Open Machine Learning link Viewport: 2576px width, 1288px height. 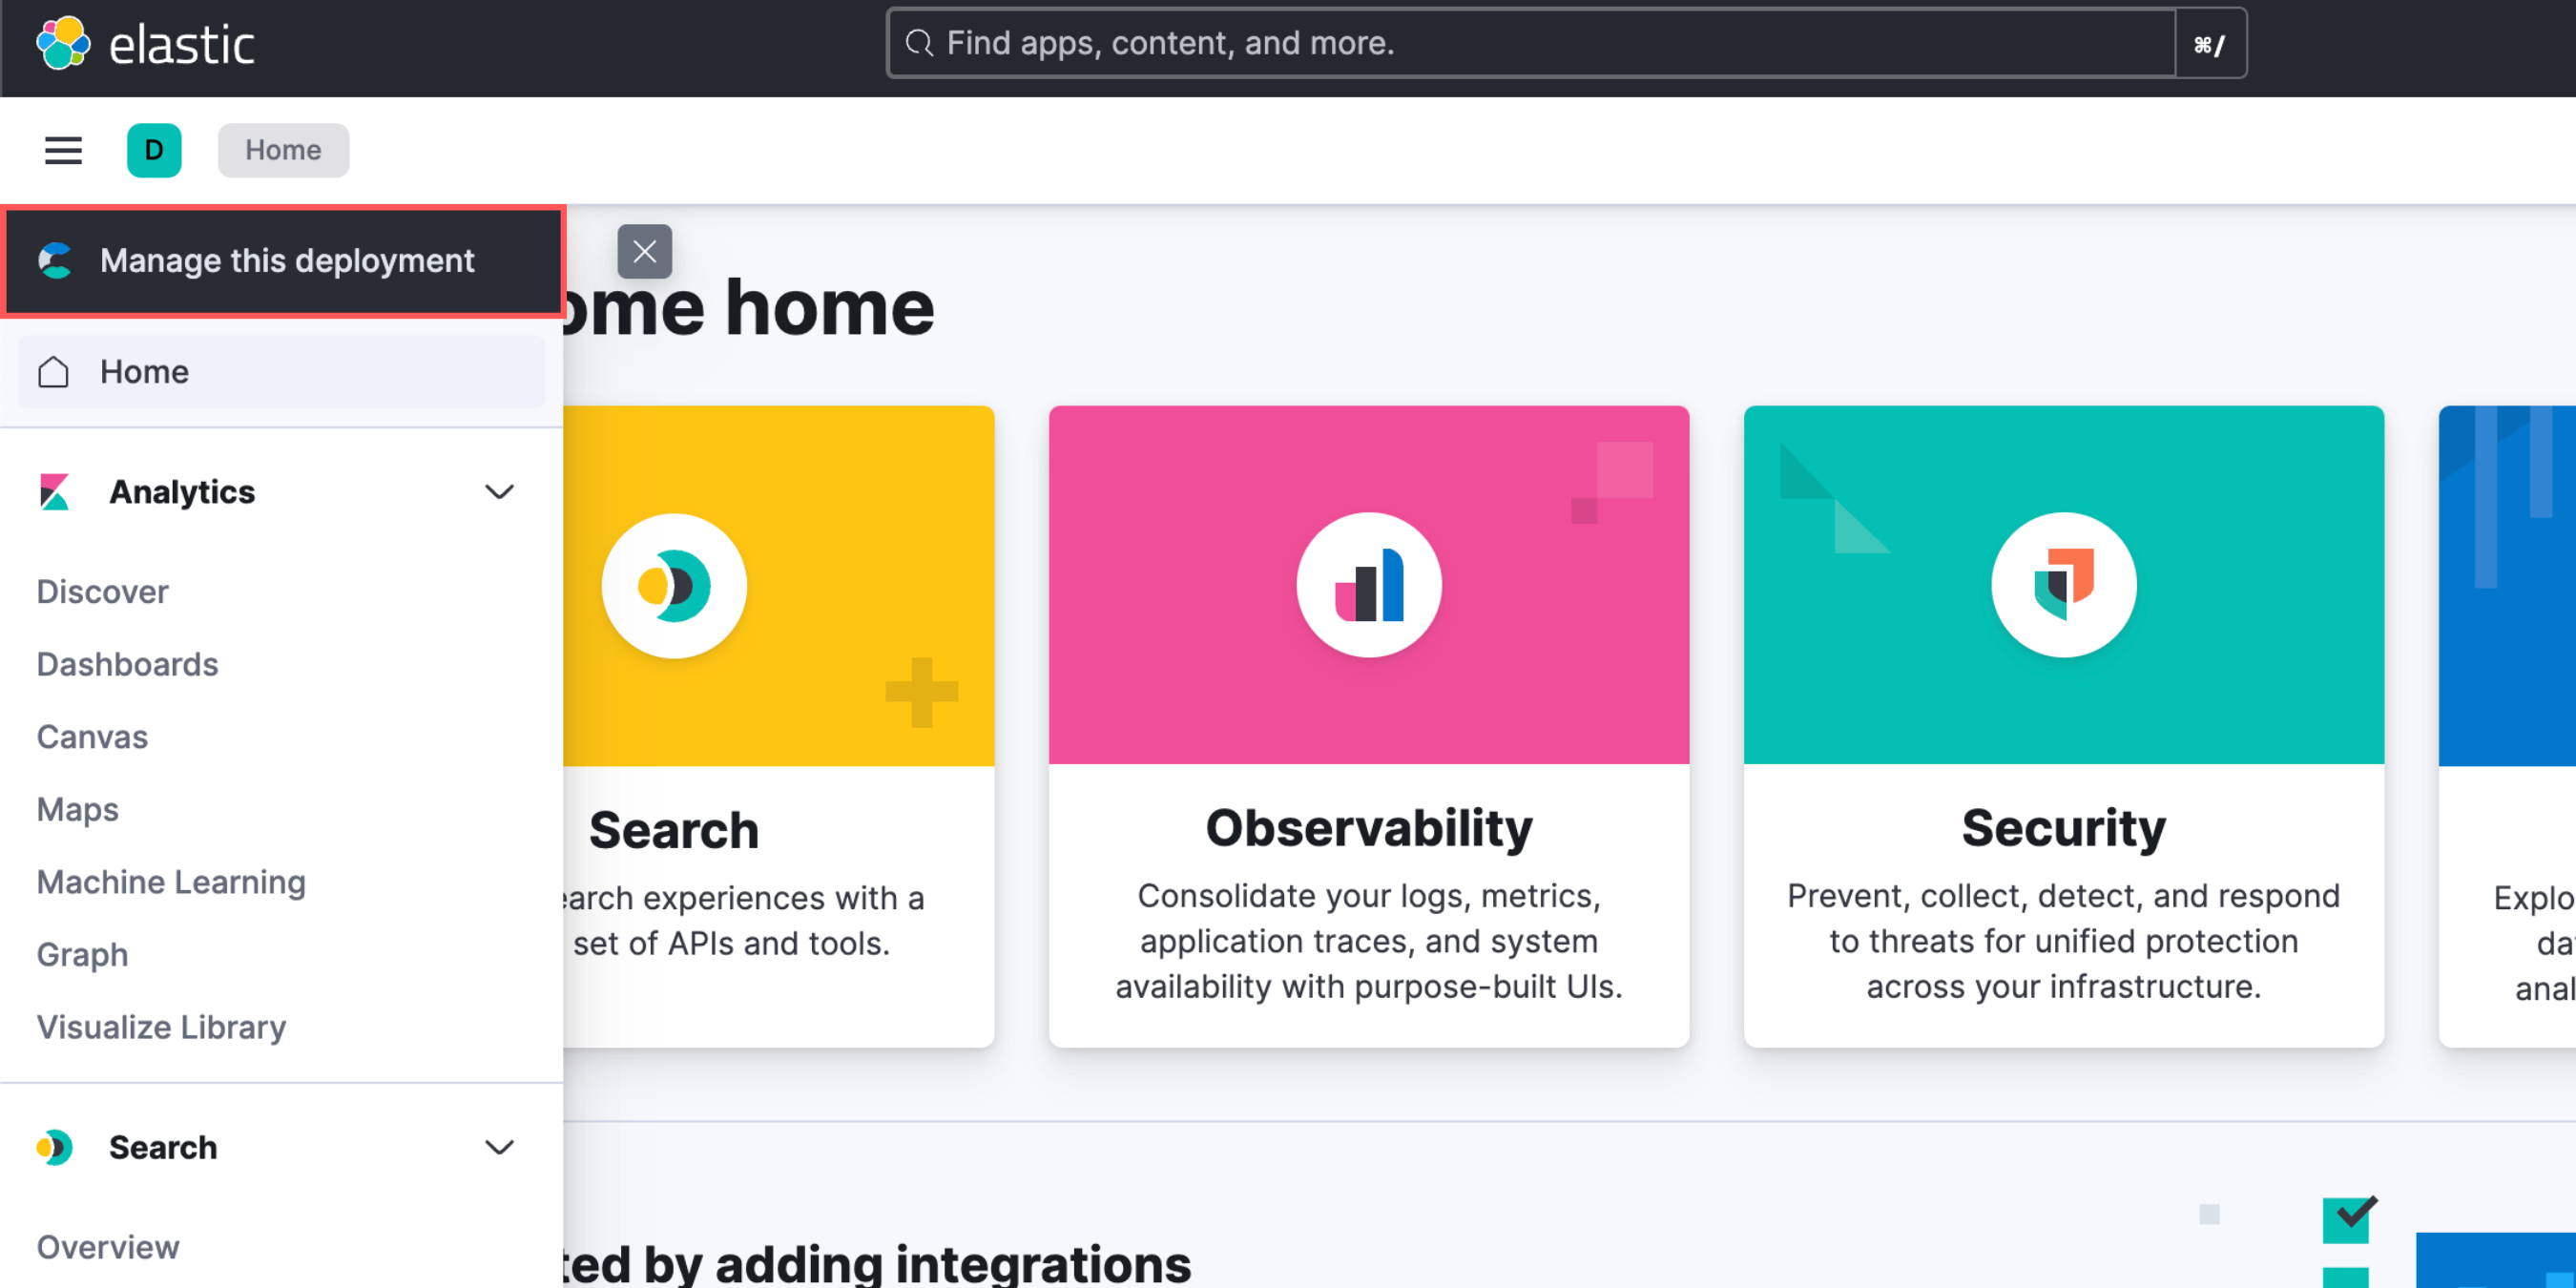tap(171, 882)
